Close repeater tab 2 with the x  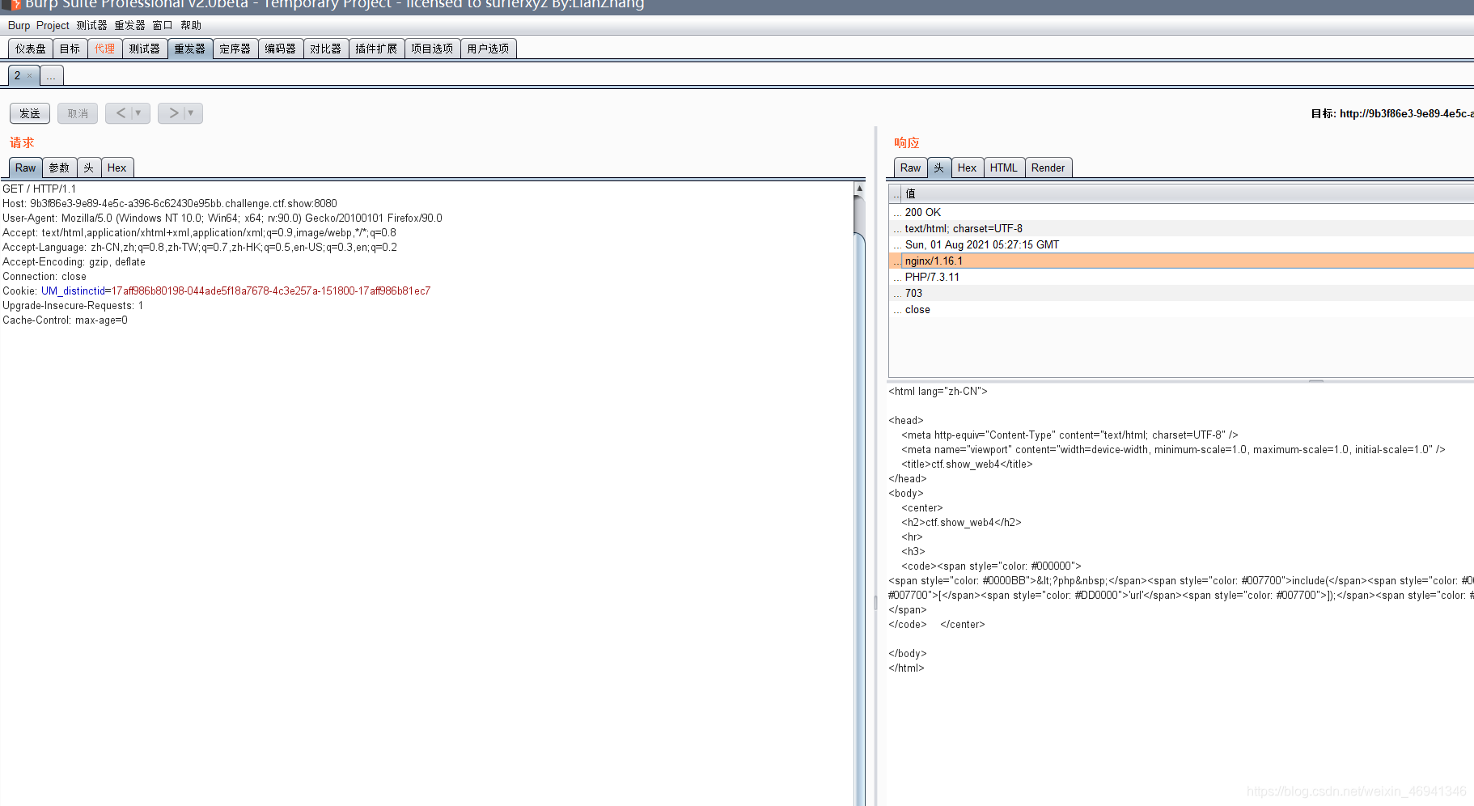(30, 75)
